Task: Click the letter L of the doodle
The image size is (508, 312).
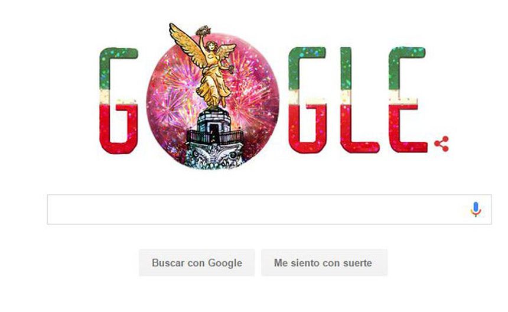Action: [x=359, y=100]
